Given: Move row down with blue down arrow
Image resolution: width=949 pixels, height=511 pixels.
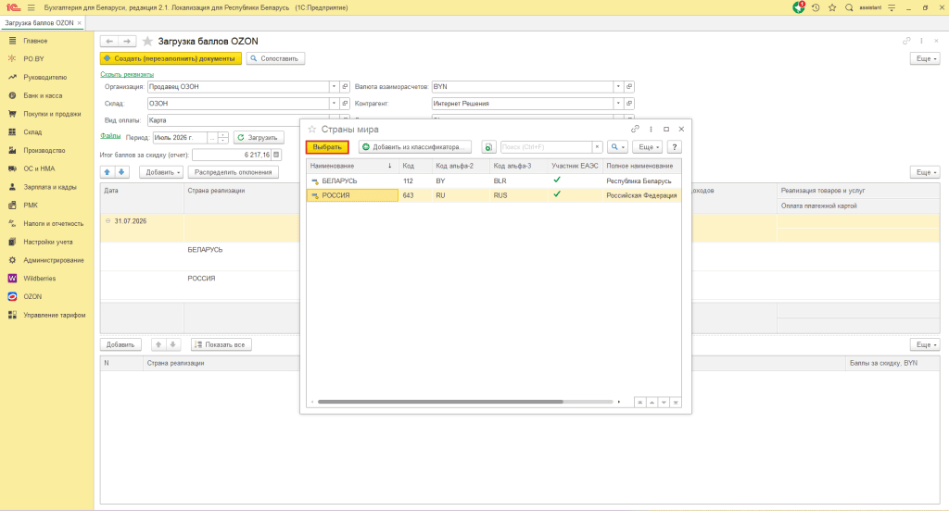Looking at the screenshot, I should [121, 172].
